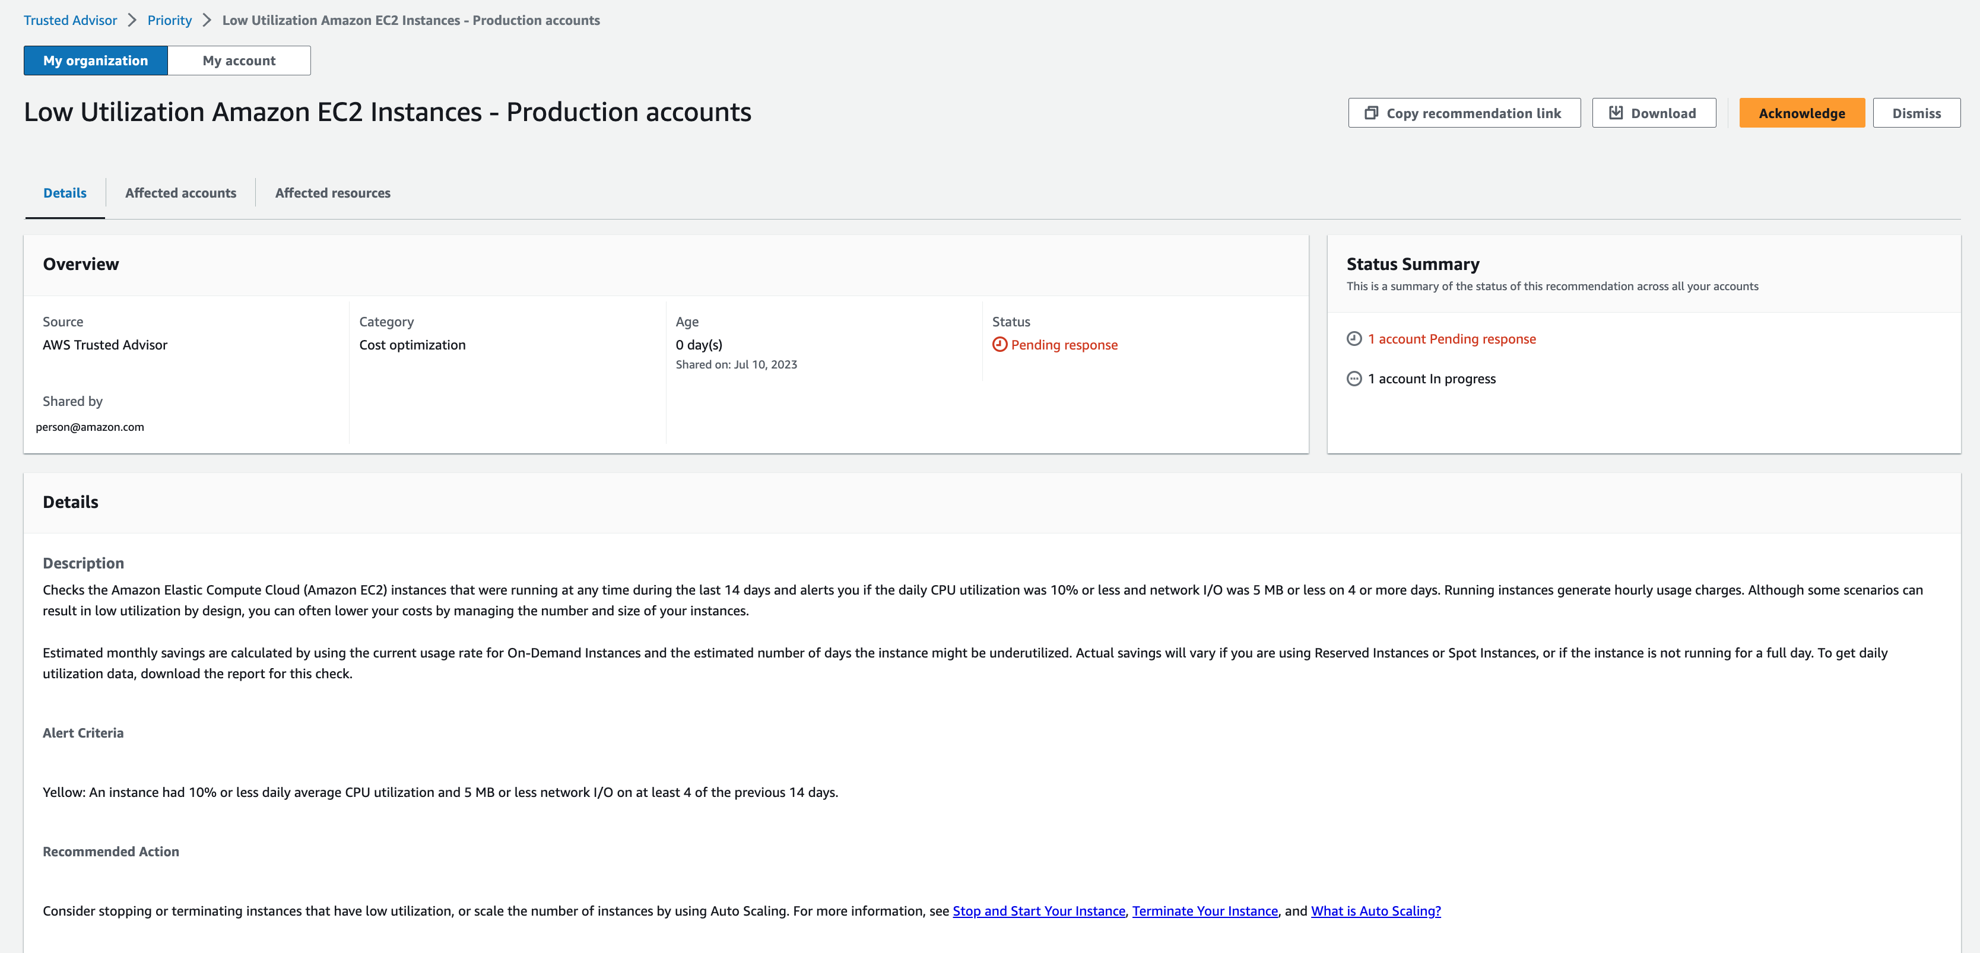Click the Copy recommendation link button
1980x953 pixels.
[x=1464, y=112]
